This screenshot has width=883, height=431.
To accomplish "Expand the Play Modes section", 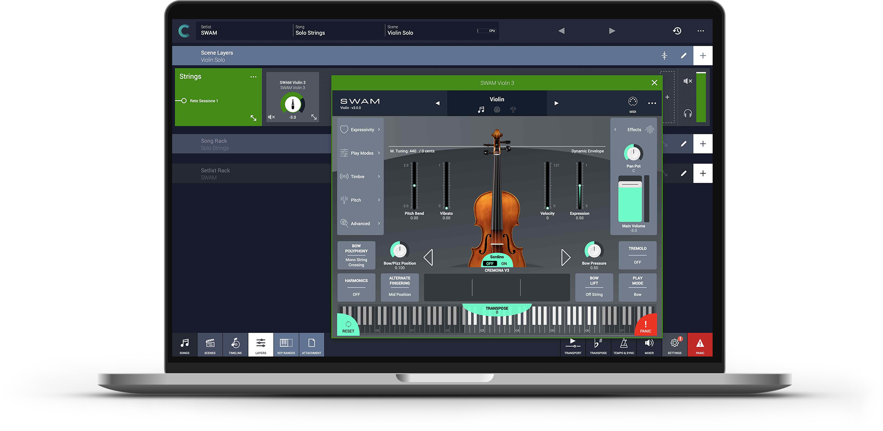I will pos(360,153).
